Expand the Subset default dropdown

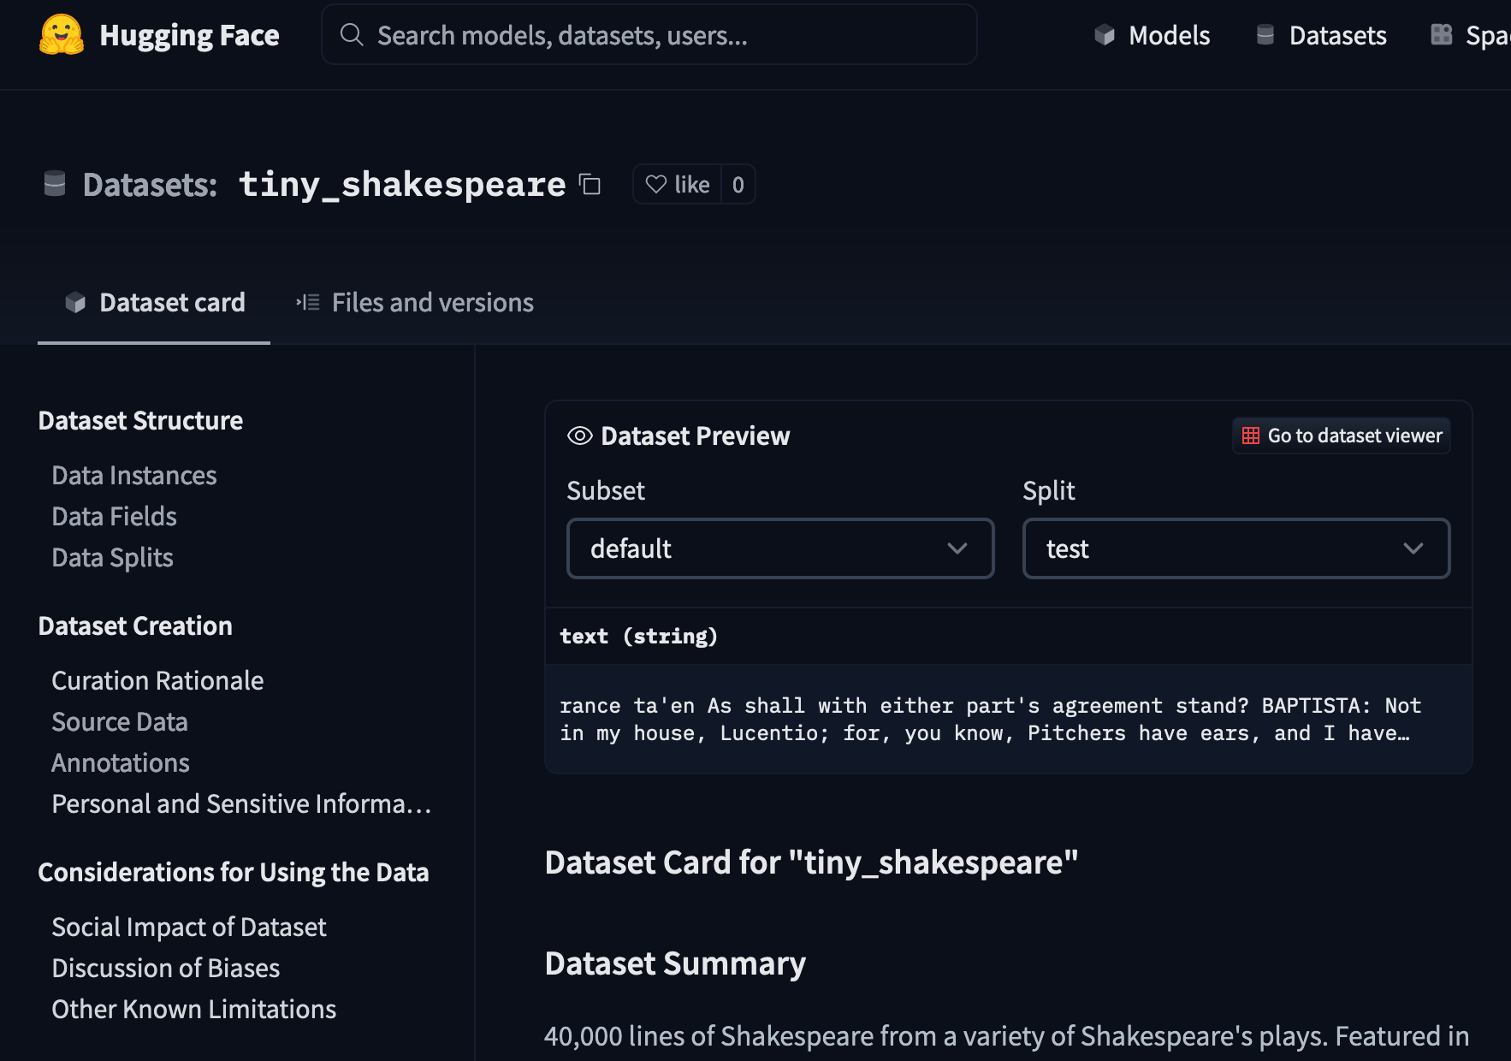779,548
